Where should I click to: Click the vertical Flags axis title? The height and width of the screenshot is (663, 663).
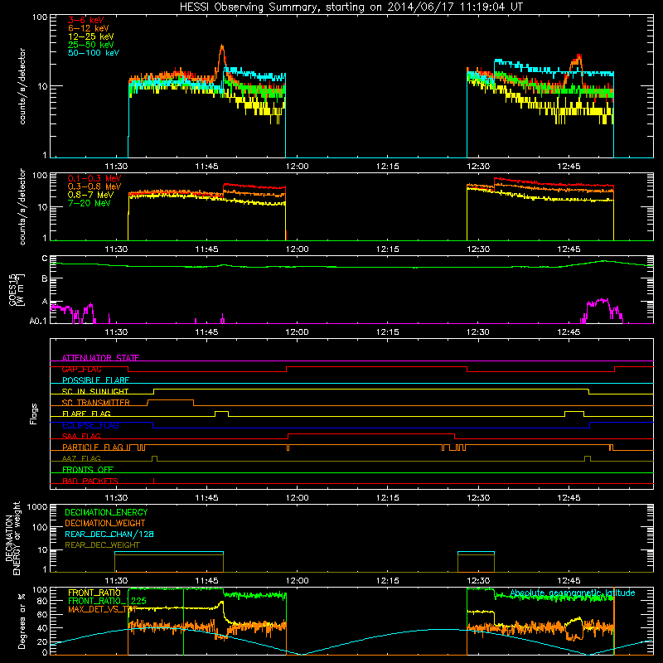(x=34, y=414)
